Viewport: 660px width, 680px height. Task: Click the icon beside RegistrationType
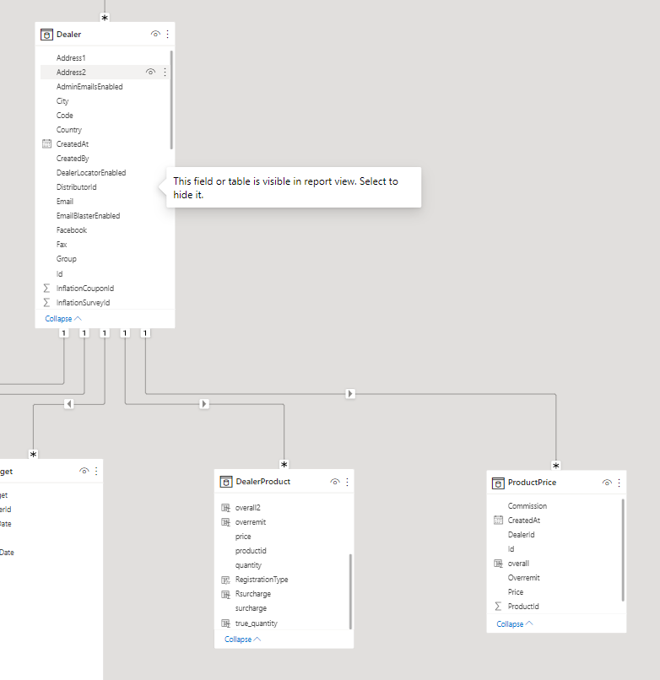tap(226, 580)
